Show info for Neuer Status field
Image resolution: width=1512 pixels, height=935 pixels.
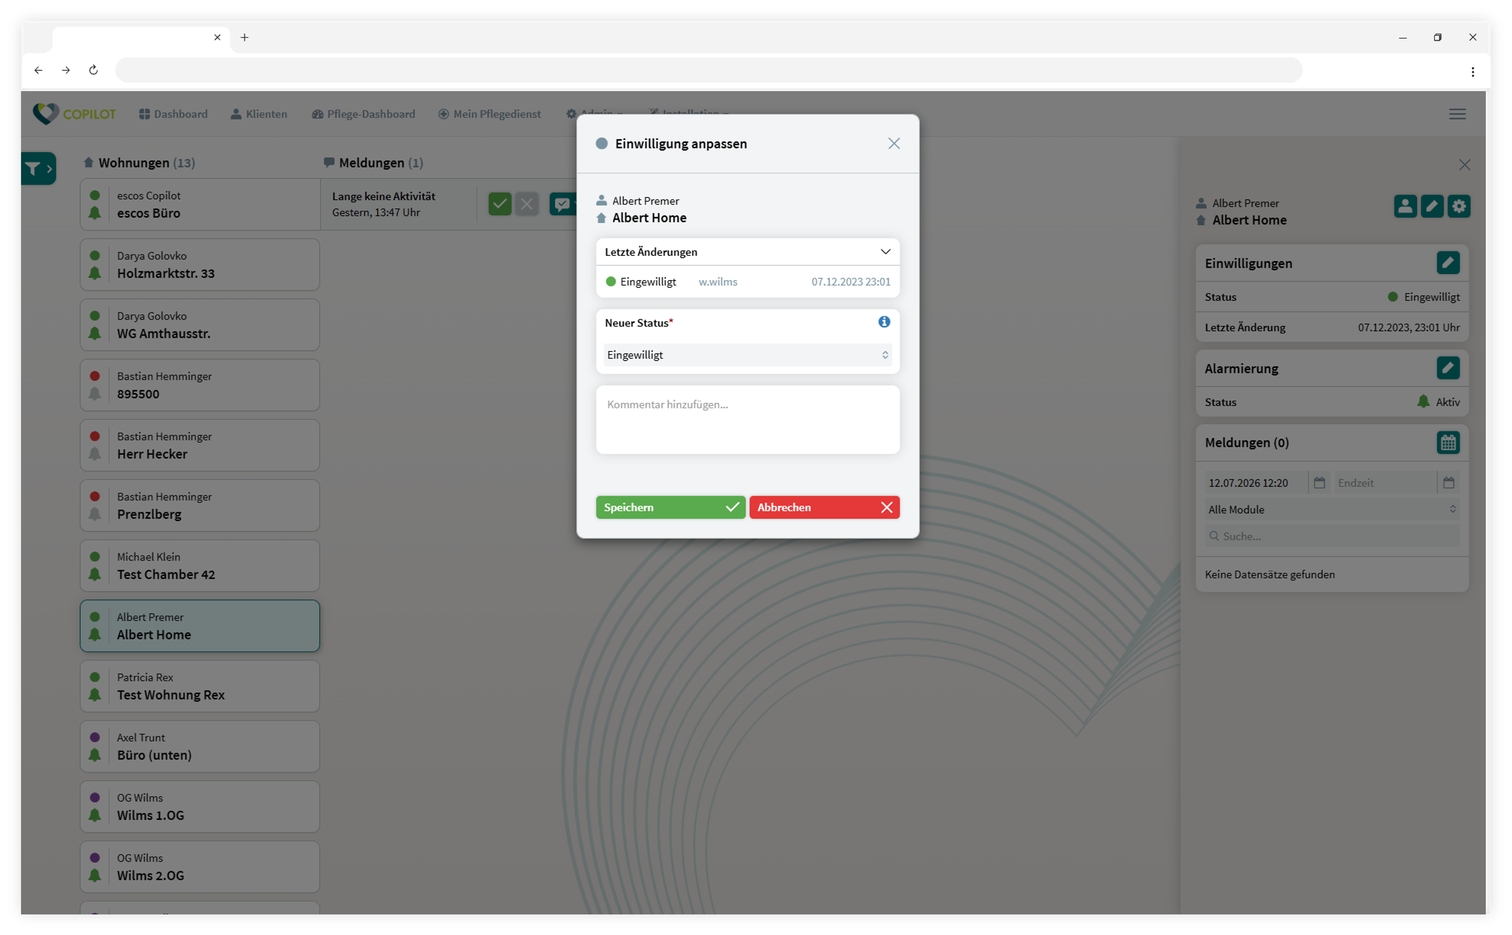point(884,321)
